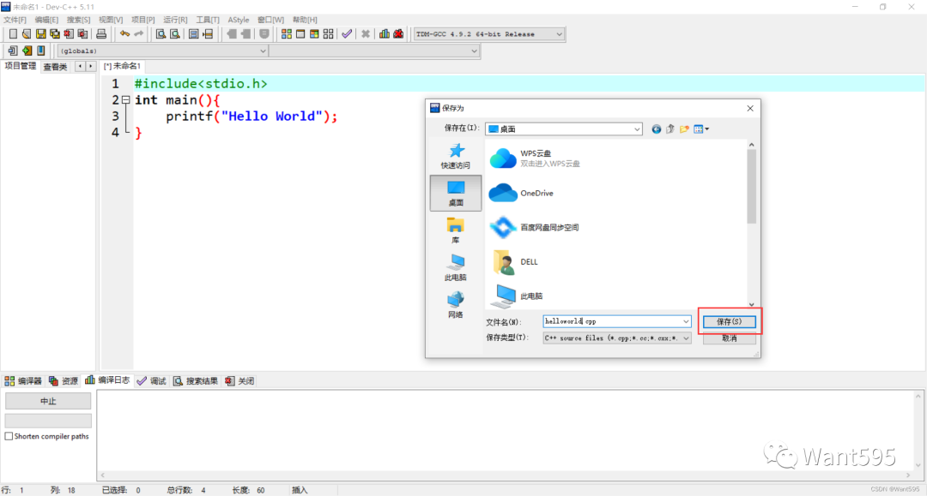The height and width of the screenshot is (496, 927).
Task: Click the Compile & Run icon
Action: click(314, 34)
